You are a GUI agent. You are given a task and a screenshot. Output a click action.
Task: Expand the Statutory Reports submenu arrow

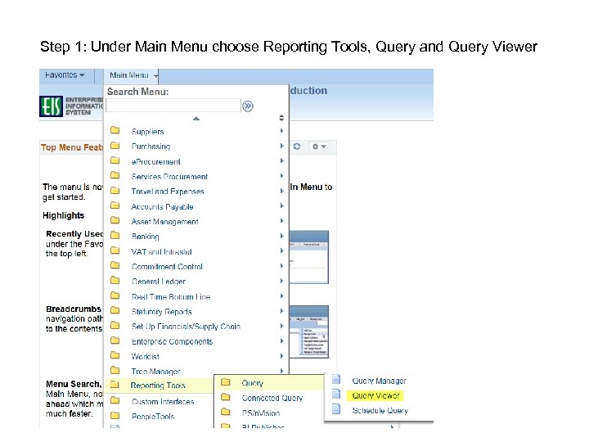[281, 311]
